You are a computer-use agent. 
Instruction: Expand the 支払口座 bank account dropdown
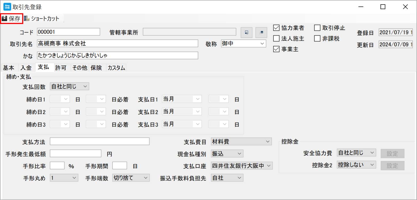[242, 166]
